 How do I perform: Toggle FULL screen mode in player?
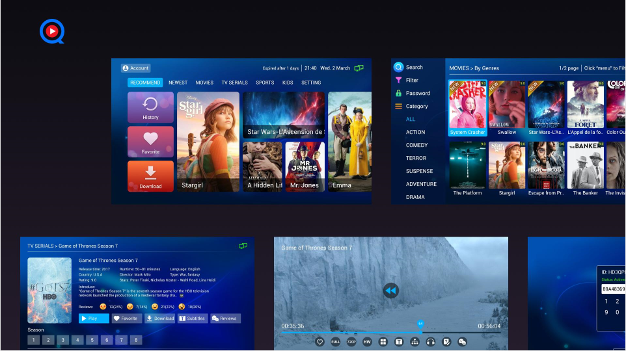(x=335, y=342)
